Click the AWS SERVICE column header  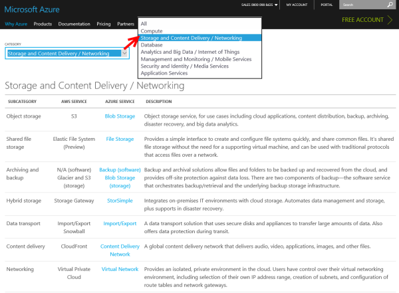[x=74, y=101]
